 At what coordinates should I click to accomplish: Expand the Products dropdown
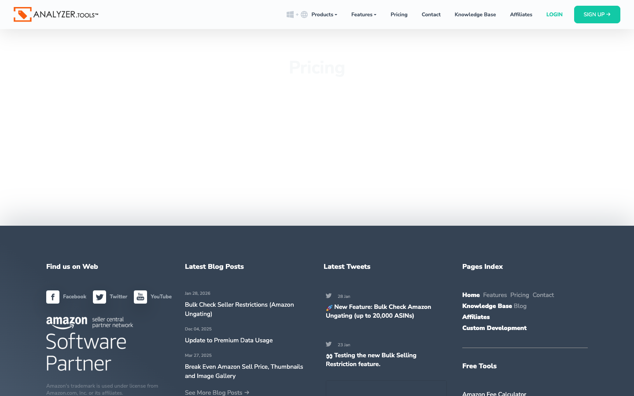tap(322, 15)
